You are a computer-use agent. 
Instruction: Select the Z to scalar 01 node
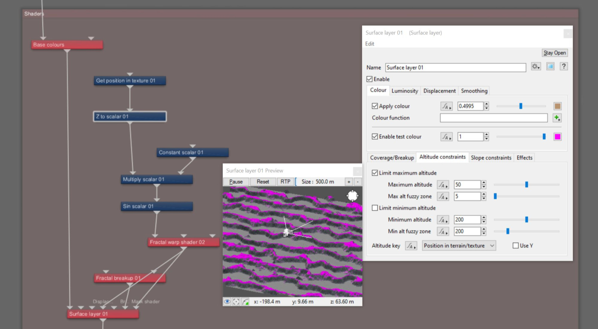[x=130, y=117]
